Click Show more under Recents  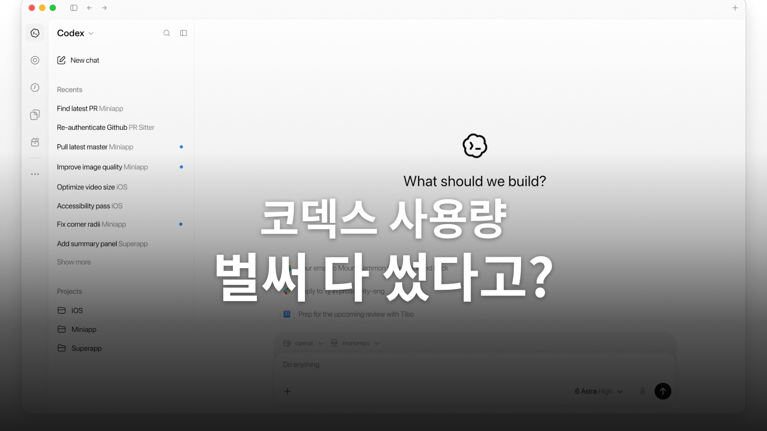[x=74, y=262]
